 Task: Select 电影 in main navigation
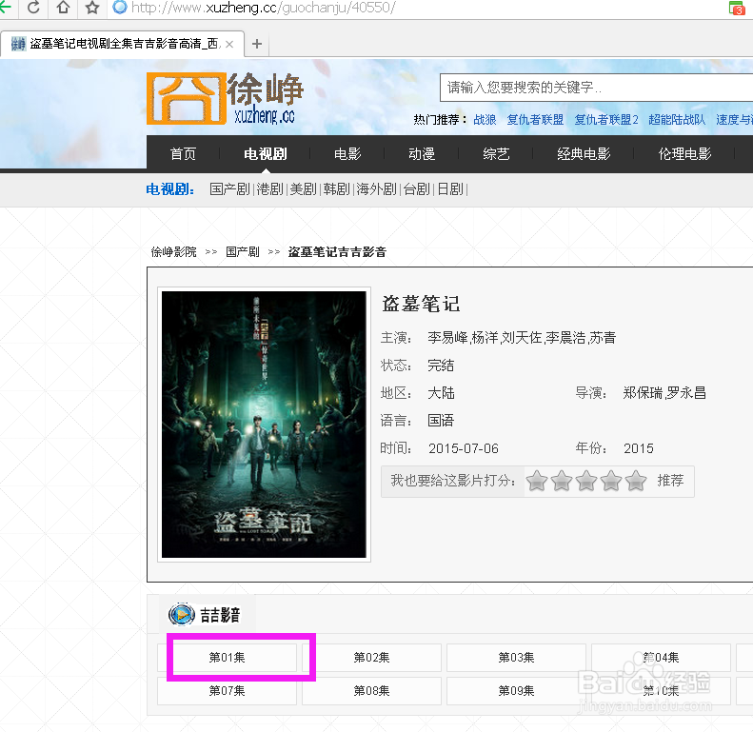click(x=347, y=153)
